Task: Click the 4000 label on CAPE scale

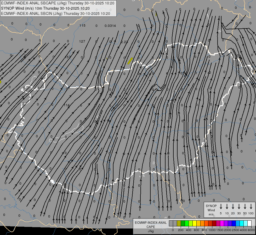Action: click(243, 230)
